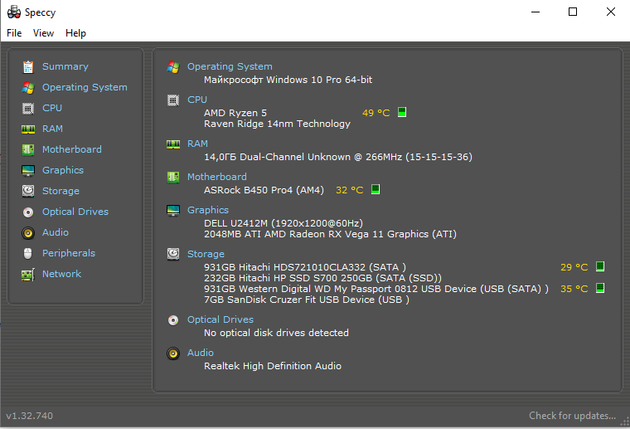Image resolution: width=630 pixels, height=429 pixels.
Task: Click the RAM stick icon in sidebar
Action: tap(28, 129)
